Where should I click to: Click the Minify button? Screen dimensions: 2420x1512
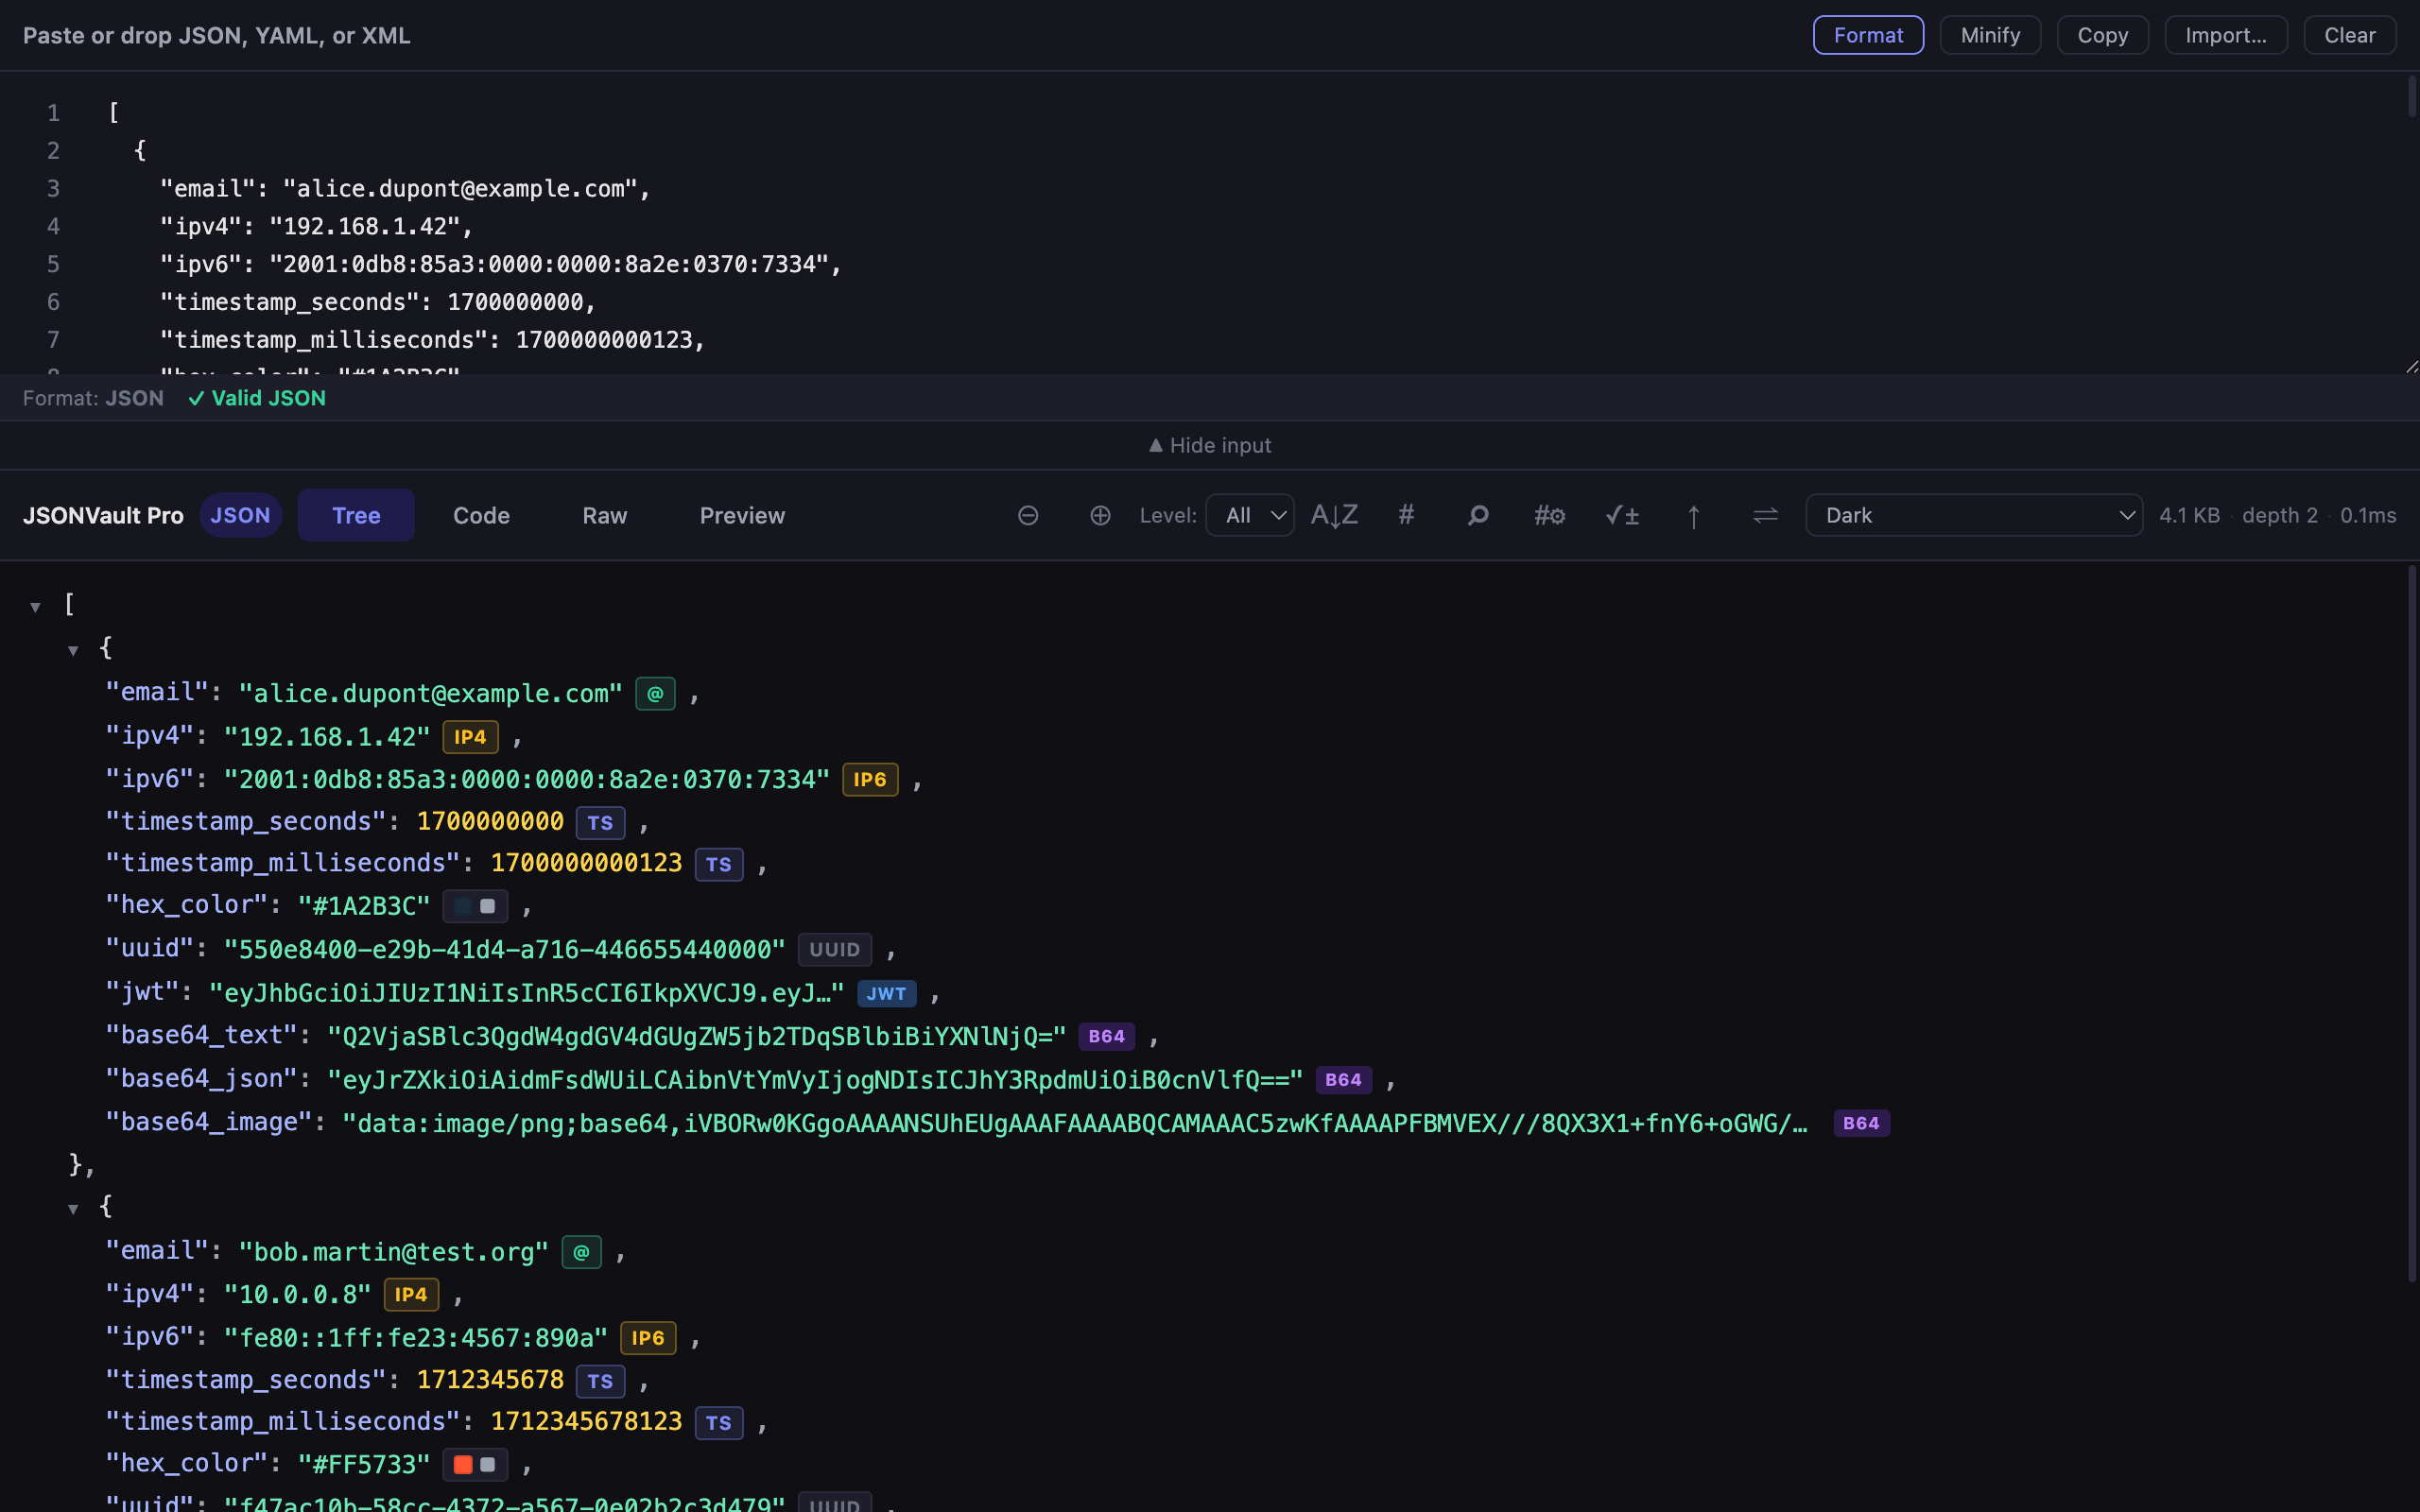click(x=1990, y=35)
